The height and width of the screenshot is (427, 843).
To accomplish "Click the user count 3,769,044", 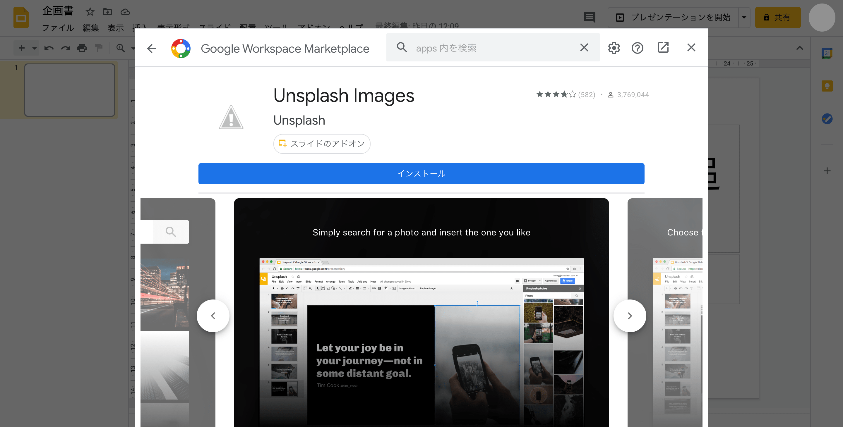I will pyautogui.click(x=633, y=95).
